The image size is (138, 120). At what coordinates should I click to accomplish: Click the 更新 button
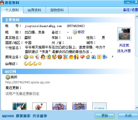(105, 116)
